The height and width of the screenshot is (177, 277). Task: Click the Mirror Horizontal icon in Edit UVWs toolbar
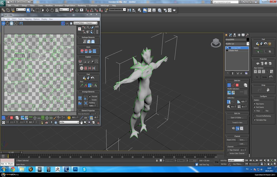pos(21,23)
